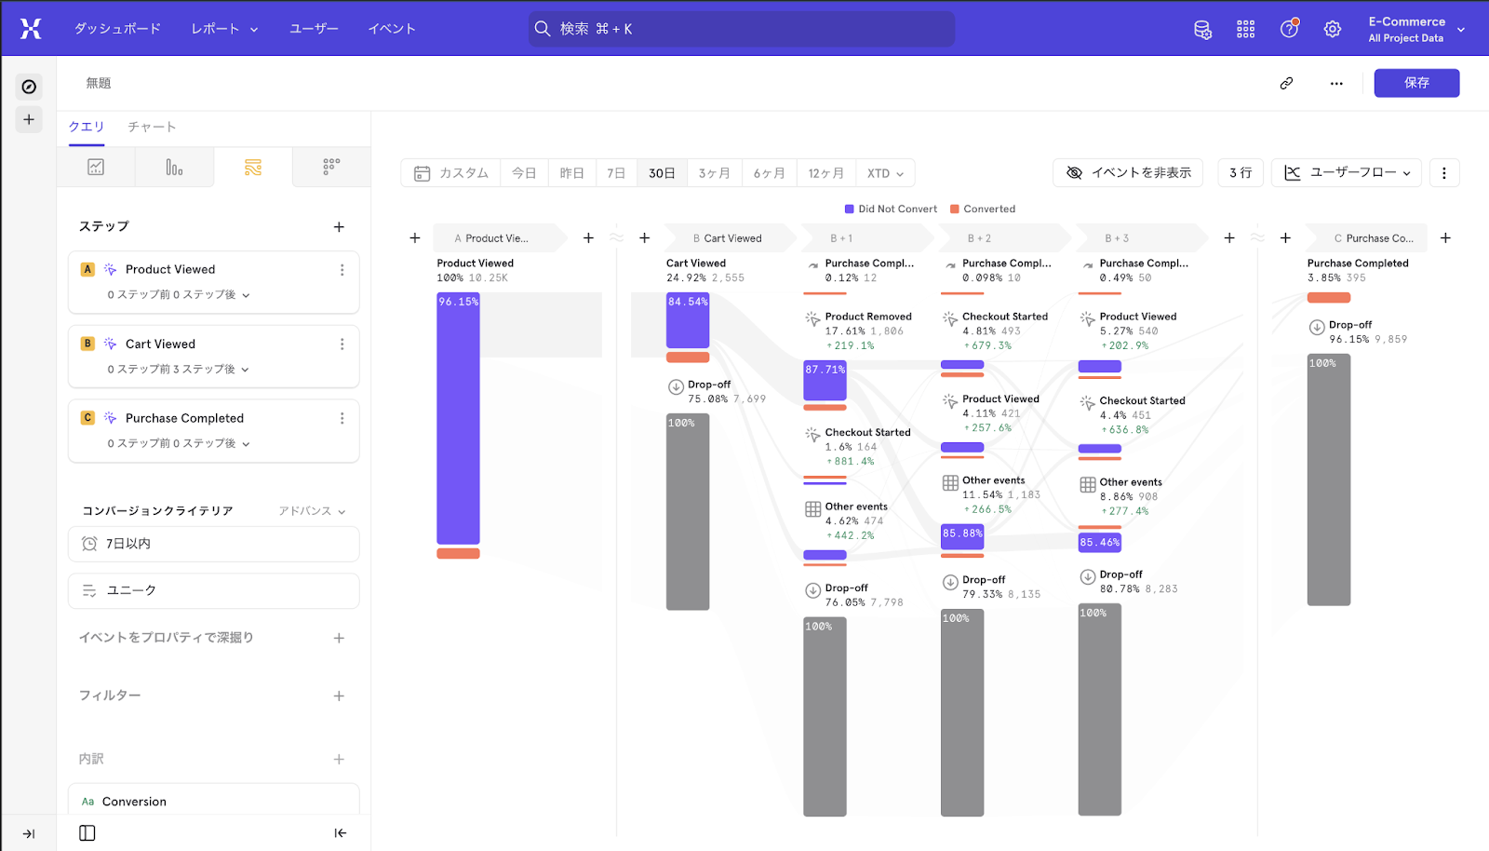Screen dimensions: 1489x851
Task: Click the 保存 save button
Action: coord(1416,83)
